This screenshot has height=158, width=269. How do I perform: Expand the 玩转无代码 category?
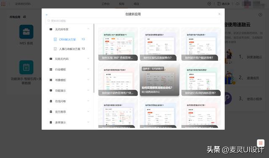pos(88,59)
